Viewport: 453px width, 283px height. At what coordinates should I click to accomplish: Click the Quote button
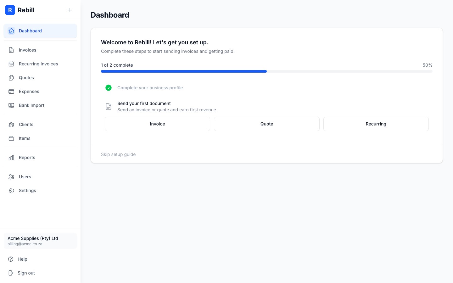point(267,124)
